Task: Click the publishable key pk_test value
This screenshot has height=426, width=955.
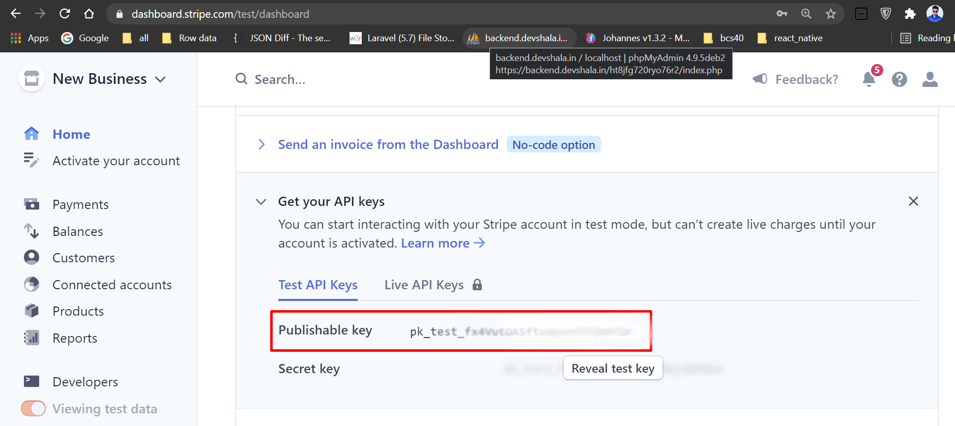Action: (522, 331)
